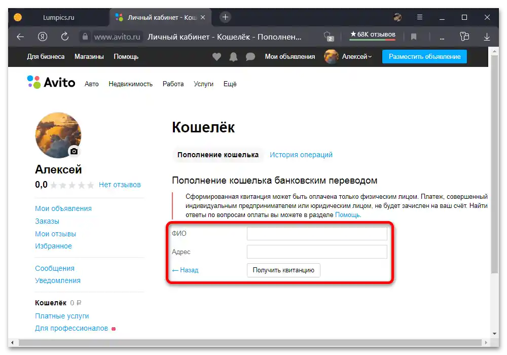Viewport: 507px width, 355px height.
Task: Click the large profile avatar photo
Action: [58, 135]
